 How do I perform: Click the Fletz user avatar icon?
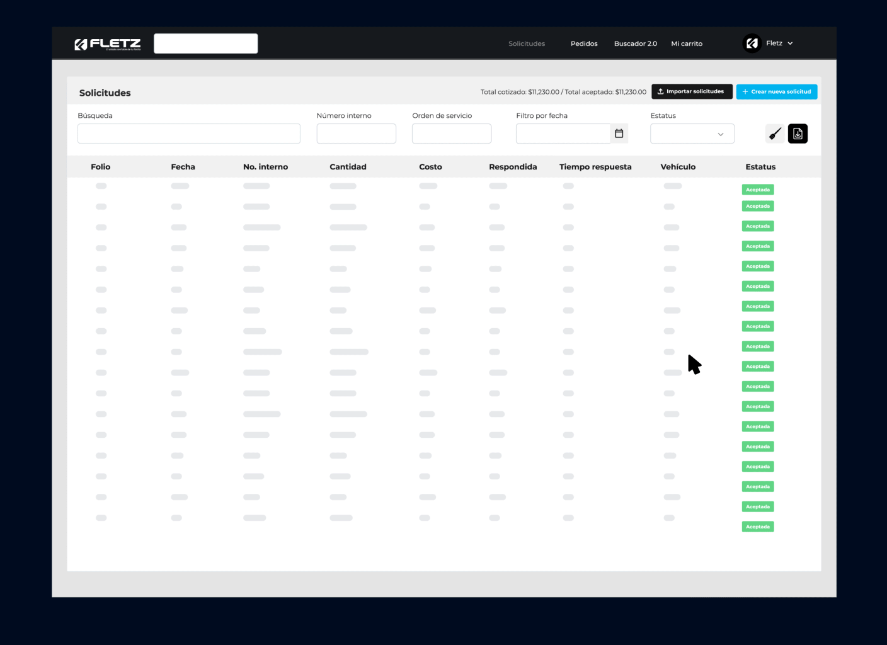pos(752,43)
